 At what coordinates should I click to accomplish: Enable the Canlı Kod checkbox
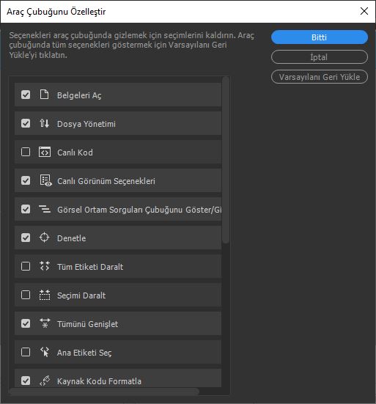click(26, 152)
